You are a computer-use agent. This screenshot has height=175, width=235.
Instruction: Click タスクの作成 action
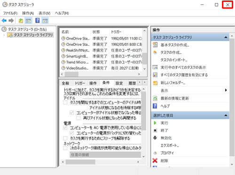[x=171, y=52]
